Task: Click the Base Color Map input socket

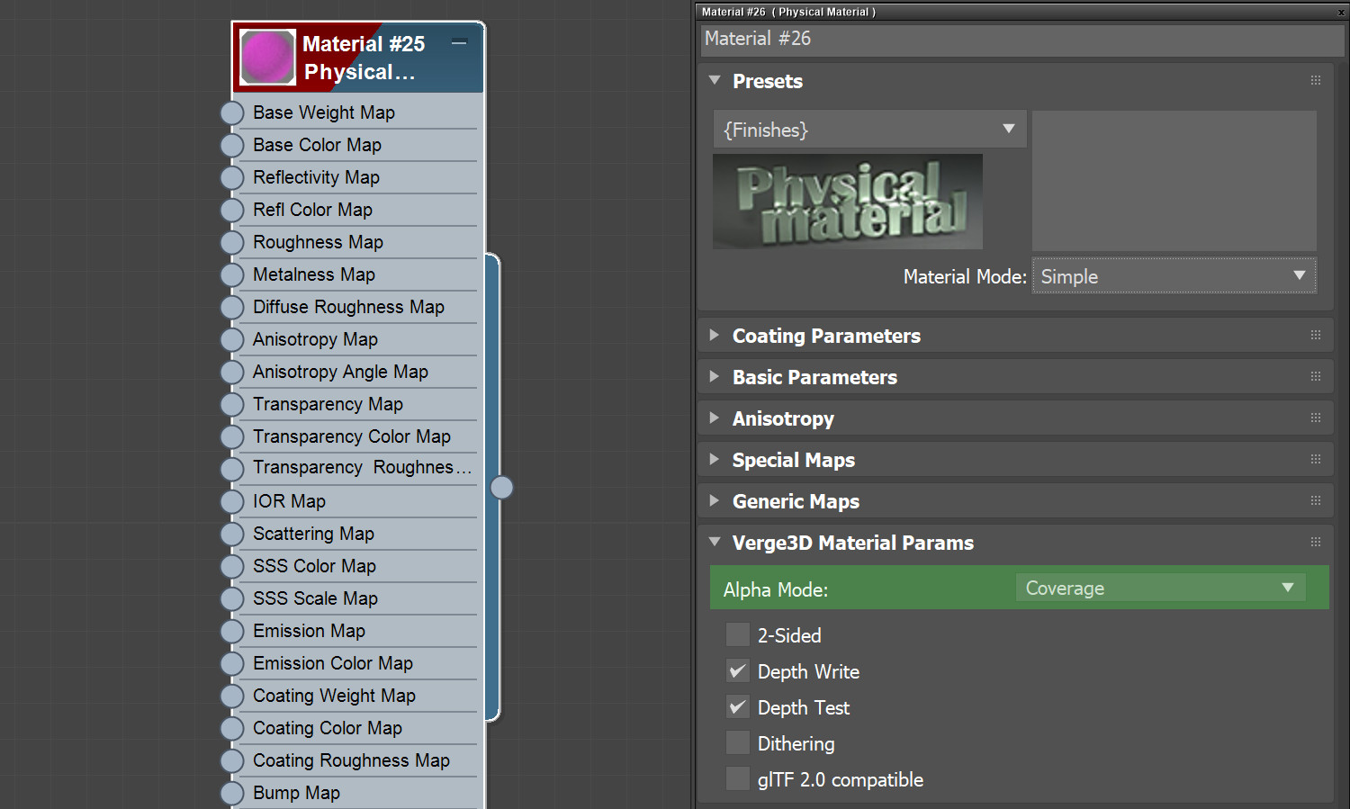Action: (x=232, y=145)
